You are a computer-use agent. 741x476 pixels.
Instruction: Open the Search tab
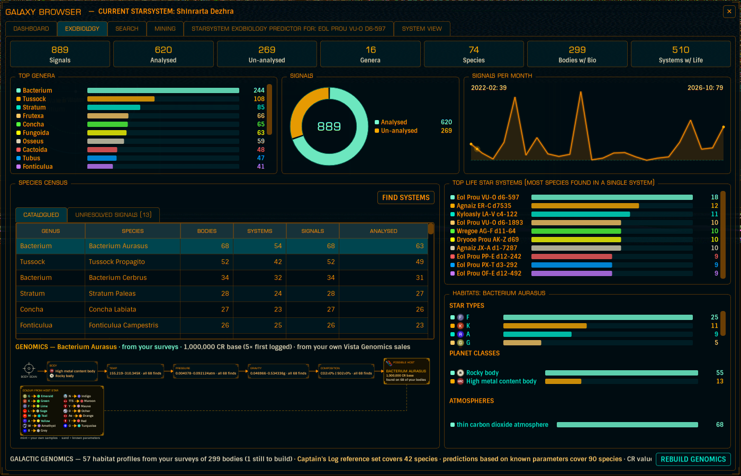coord(127,29)
